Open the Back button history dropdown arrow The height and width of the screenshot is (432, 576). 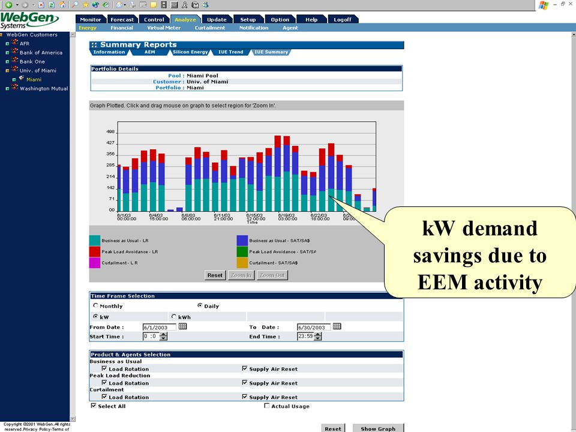point(17,5)
